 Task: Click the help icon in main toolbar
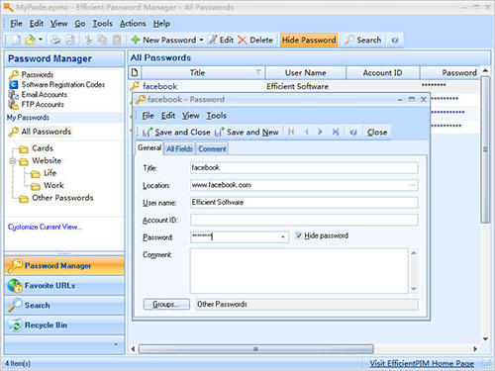(395, 41)
